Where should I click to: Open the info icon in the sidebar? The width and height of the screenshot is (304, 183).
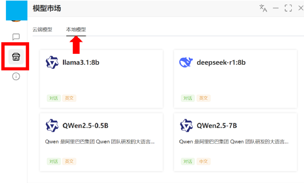pyautogui.click(x=16, y=76)
